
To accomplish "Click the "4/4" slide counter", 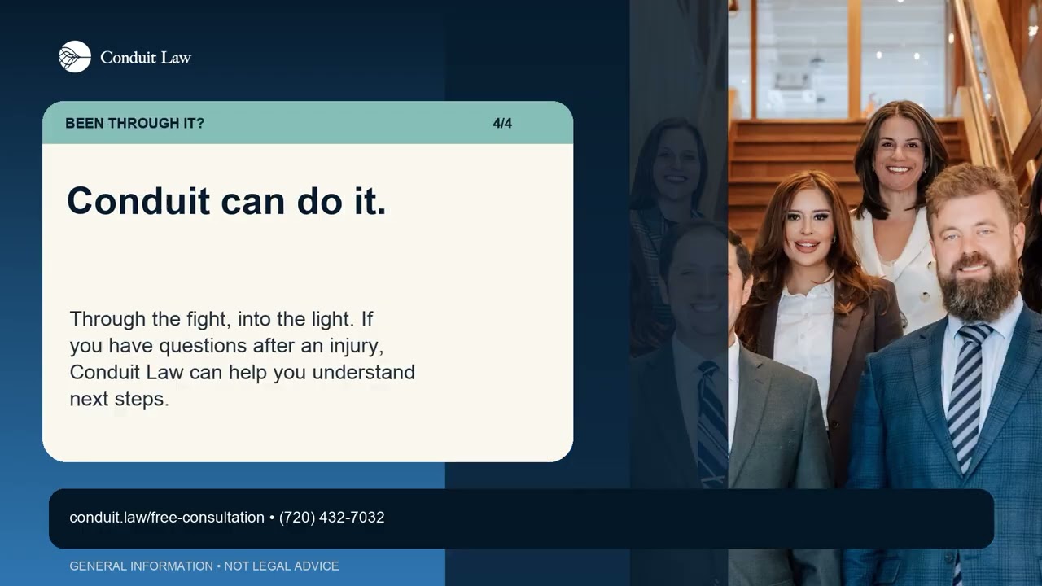I will pyautogui.click(x=502, y=124).
